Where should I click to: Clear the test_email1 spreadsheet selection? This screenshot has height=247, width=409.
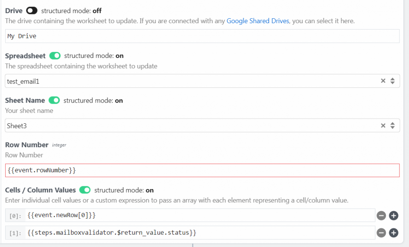(383, 81)
